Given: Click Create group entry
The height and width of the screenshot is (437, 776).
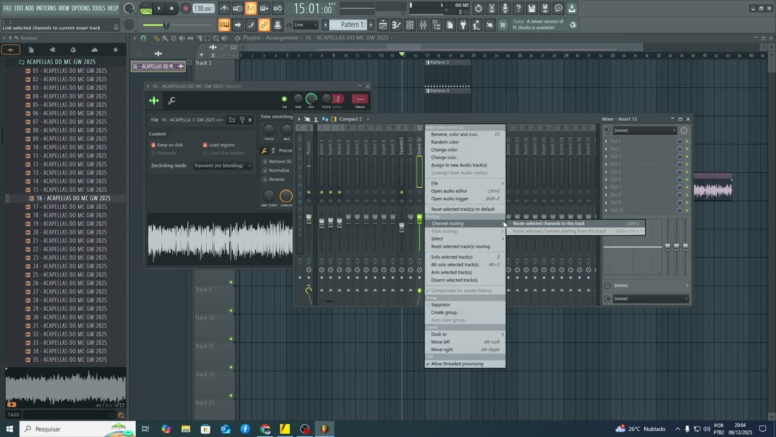Looking at the screenshot, I should coord(465,313).
